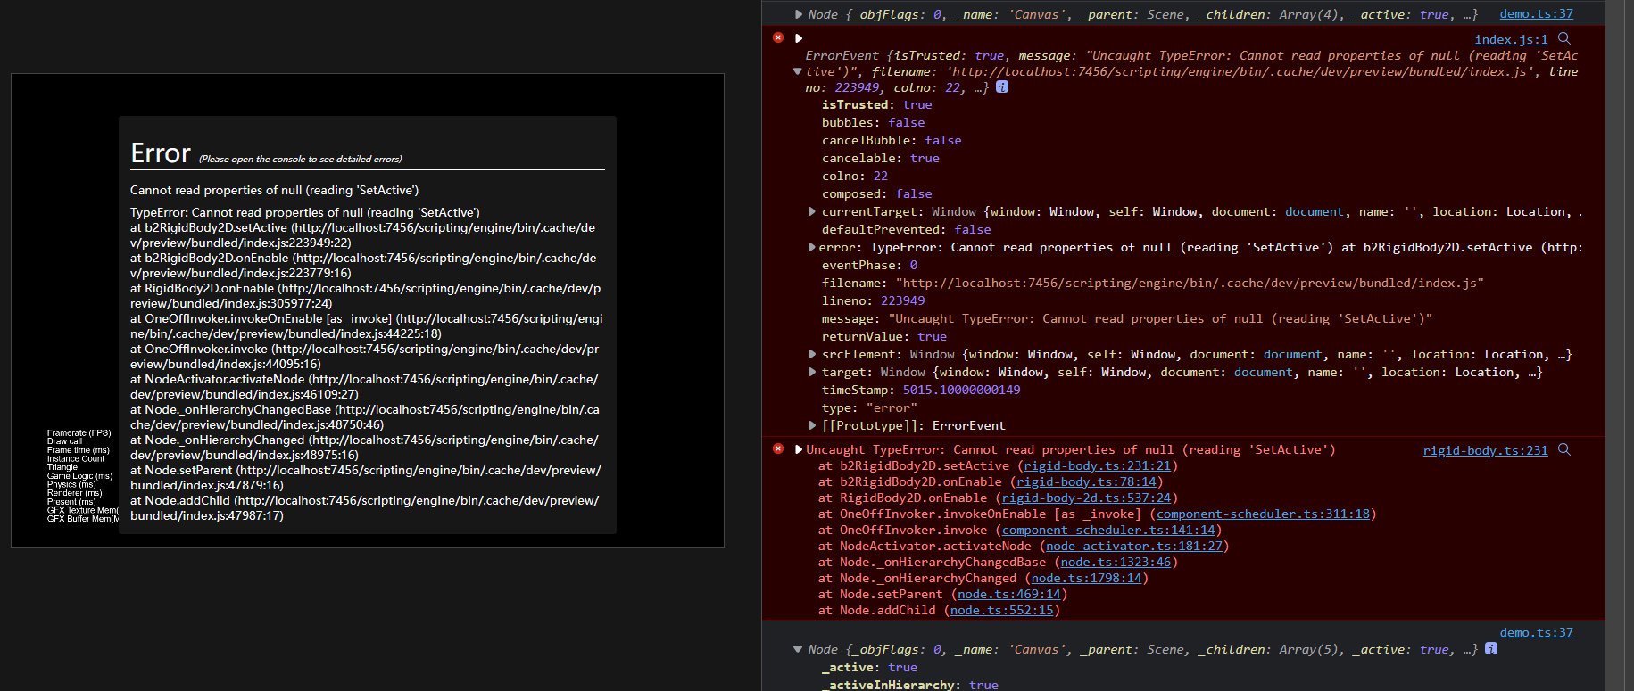Click the red error icon beside ErrorEvent entry

tap(778, 37)
